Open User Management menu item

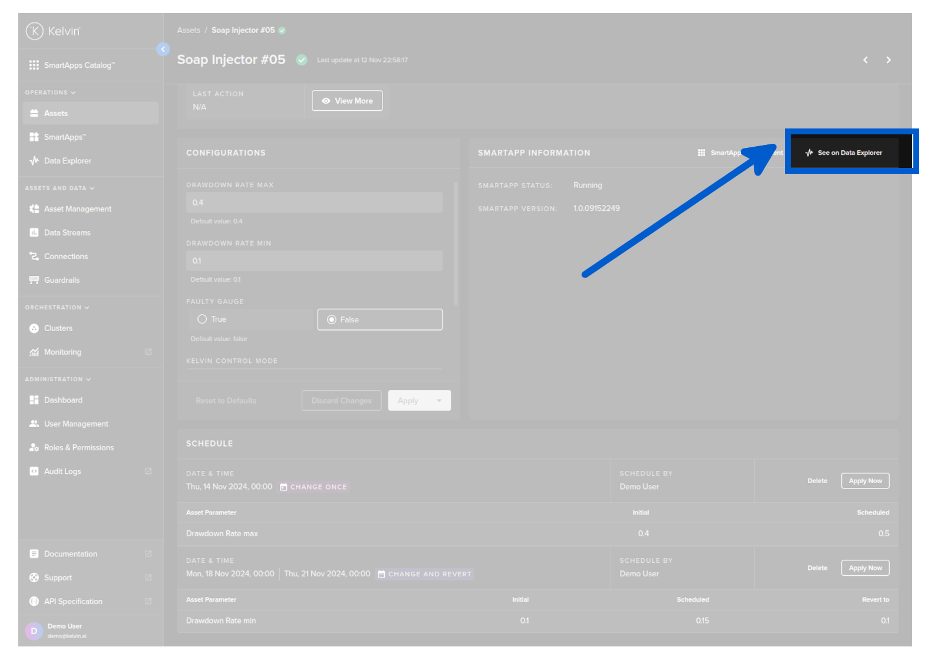(x=76, y=424)
